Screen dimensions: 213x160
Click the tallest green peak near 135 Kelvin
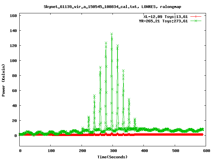(112, 34)
